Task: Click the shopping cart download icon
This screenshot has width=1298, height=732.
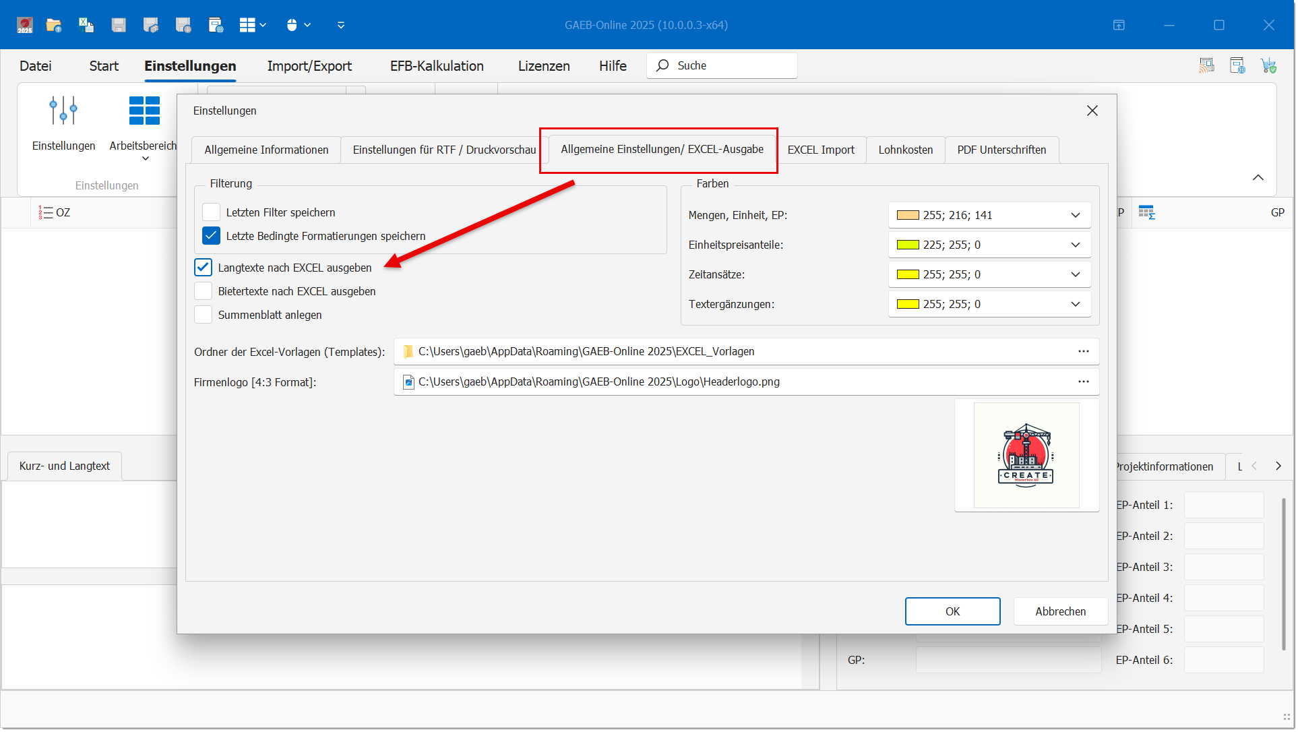Action: coord(1269,65)
